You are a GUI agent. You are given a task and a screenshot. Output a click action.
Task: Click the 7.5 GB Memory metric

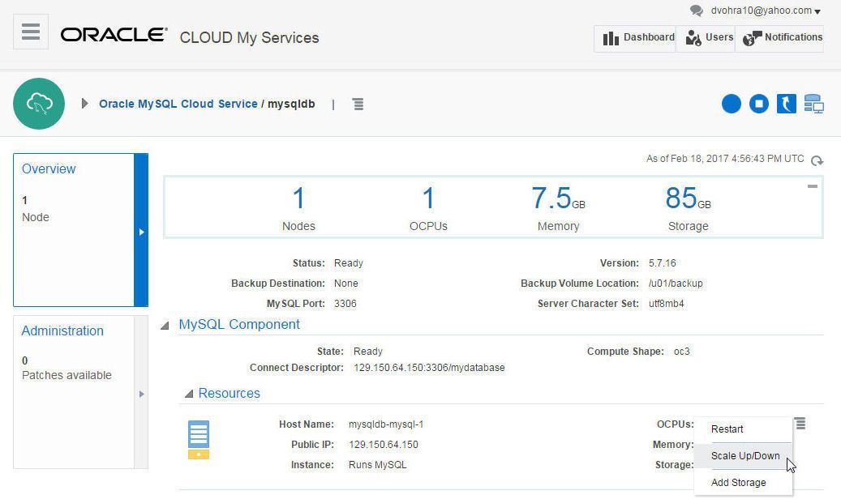tap(558, 208)
